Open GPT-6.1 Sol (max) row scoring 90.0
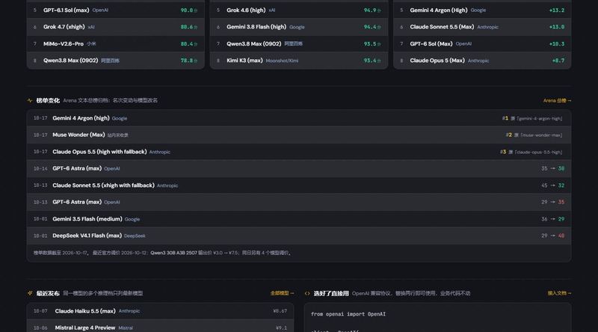This screenshot has width=598, height=332. pyautogui.click(x=116, y=10)
